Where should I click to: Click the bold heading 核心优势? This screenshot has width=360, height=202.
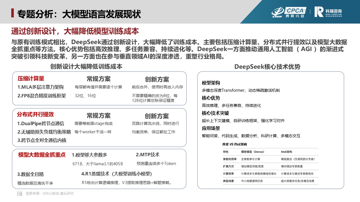(x=211, y=98)
